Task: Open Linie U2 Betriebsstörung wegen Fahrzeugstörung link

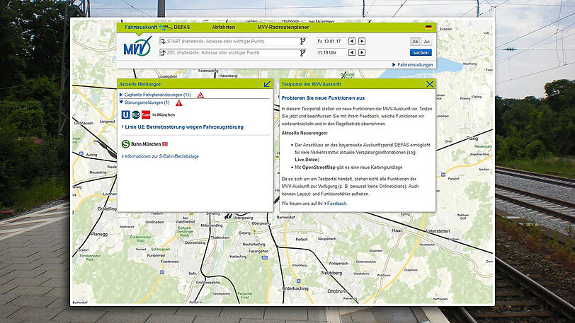Action: [x=183, y=127]
